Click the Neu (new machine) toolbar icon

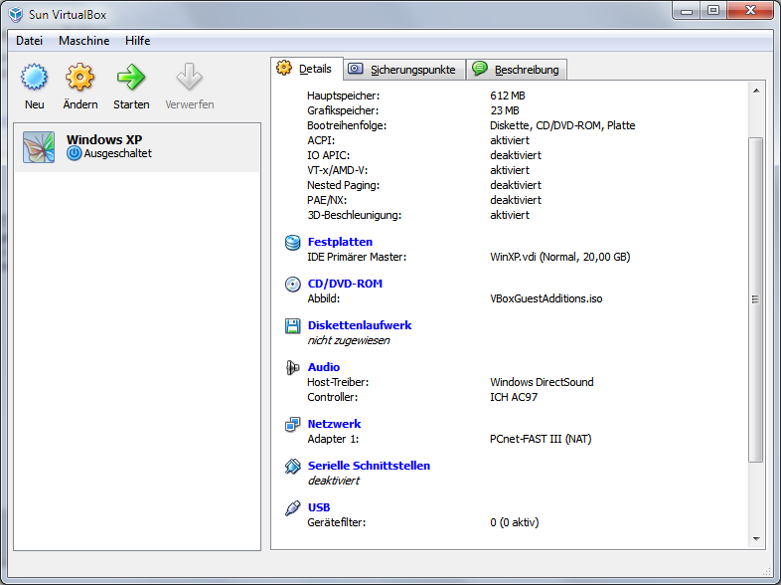[x=34, y=78]
